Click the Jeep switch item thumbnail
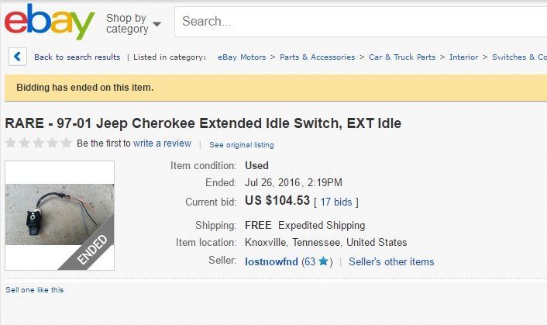The height and width of the screenshot is (325, 547). pyautogui.click(x=60, y=215)
